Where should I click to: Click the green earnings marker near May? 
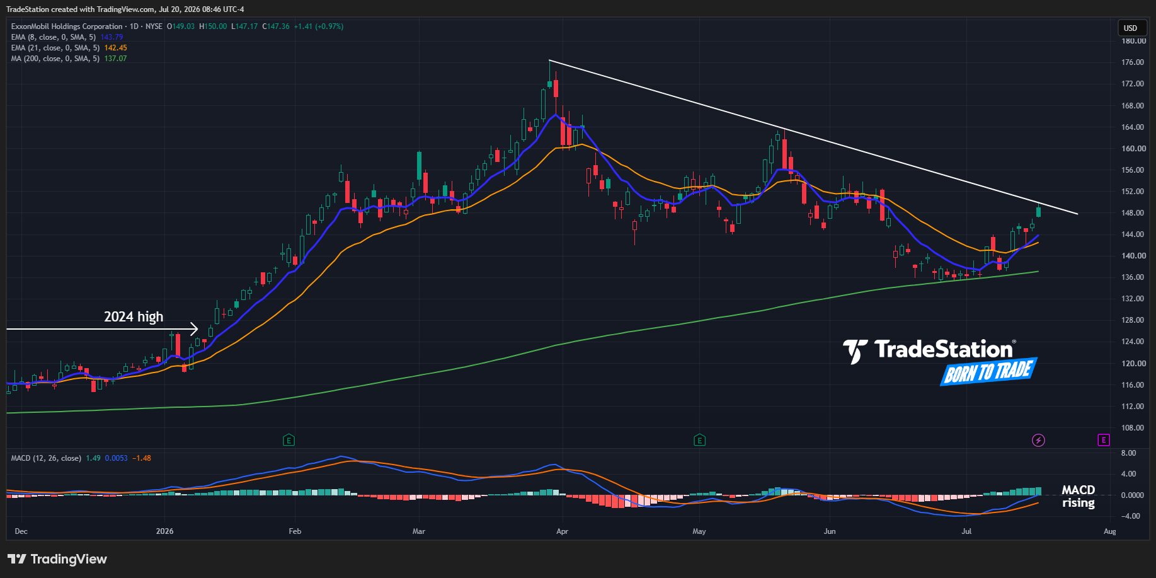pyautogui.click(x=699, y=440)
